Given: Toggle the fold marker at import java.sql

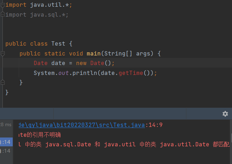Looking at the screenshot, I should pyautogui.click(x=2, y=14).
